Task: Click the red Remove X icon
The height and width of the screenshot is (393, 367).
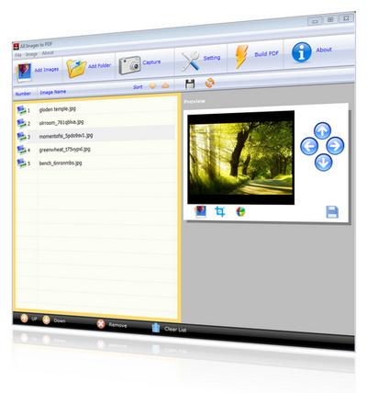Action: (101, 324)
